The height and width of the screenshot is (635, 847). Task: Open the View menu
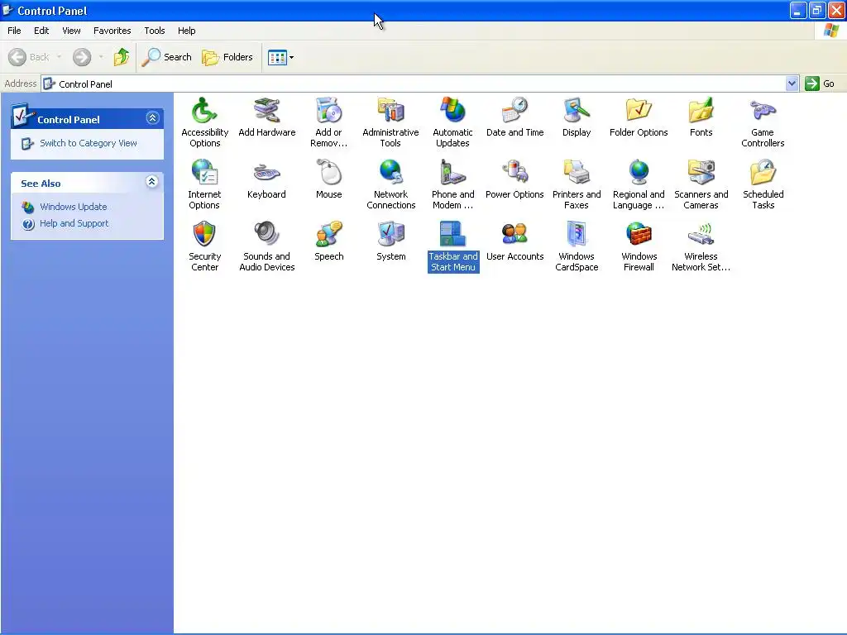coord(71,31)
